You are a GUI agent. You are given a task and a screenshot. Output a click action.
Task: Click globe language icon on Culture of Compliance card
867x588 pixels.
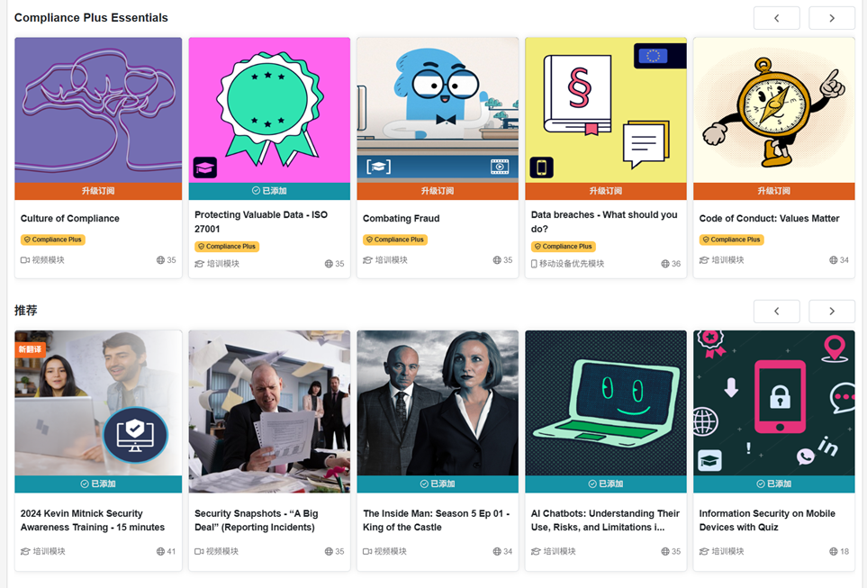click(x=160, y=260)
